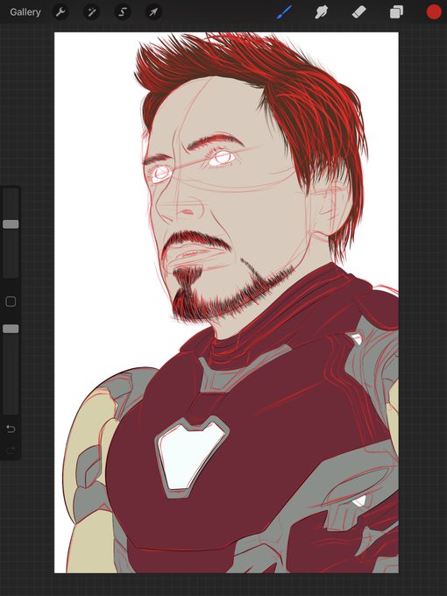Select the Smudge tool

322,12
